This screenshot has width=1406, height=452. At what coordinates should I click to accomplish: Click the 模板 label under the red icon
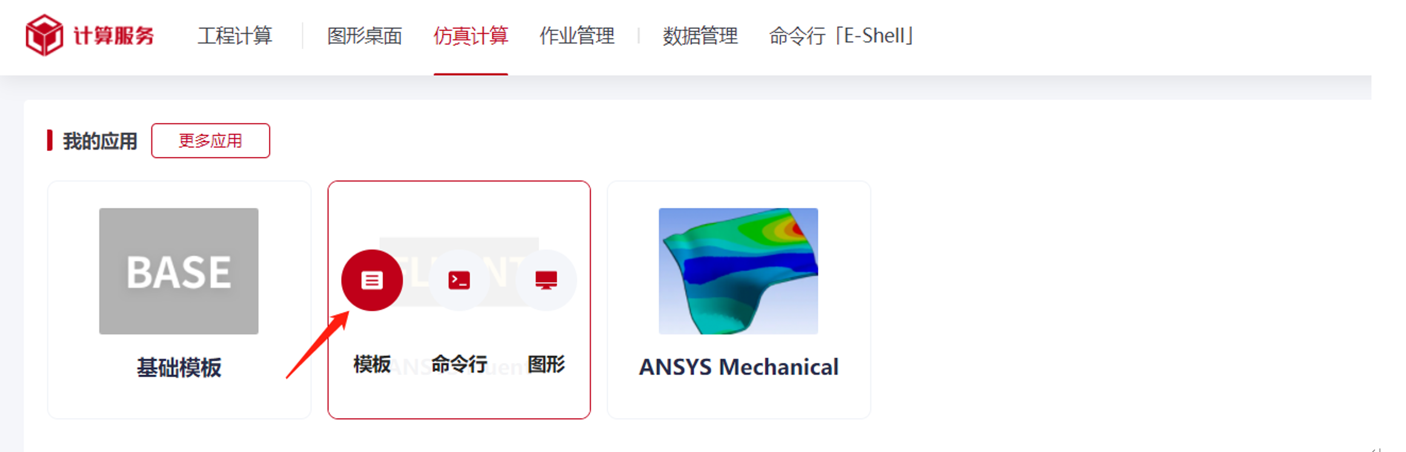(x=372, y=364)
